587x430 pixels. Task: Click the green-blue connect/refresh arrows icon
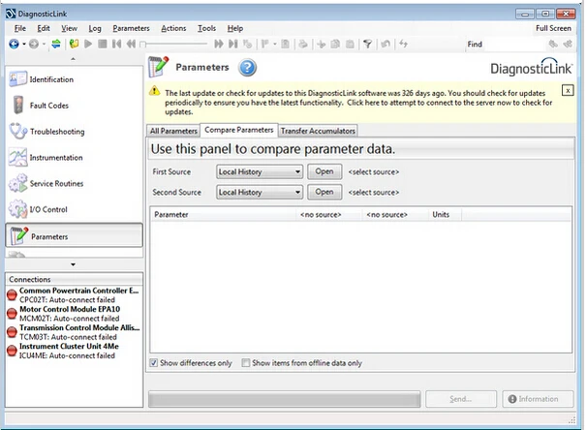[x=56, y=45]
